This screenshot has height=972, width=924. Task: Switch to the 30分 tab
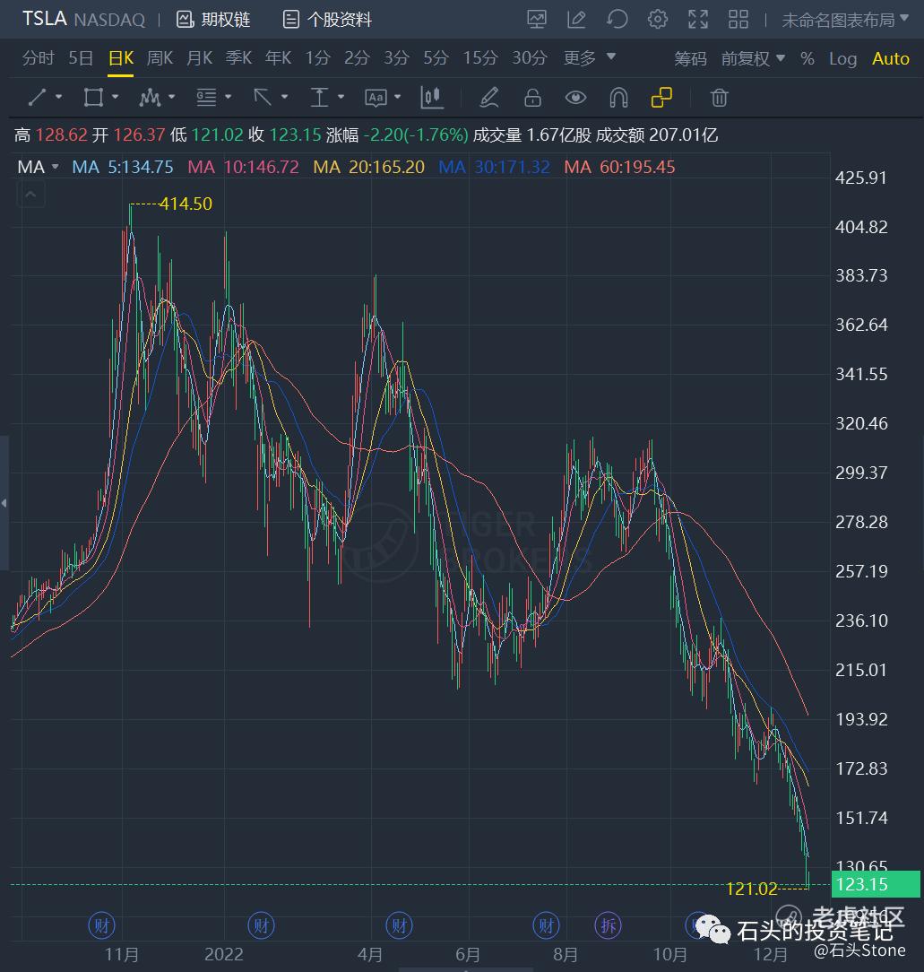[x=530, y=58]
